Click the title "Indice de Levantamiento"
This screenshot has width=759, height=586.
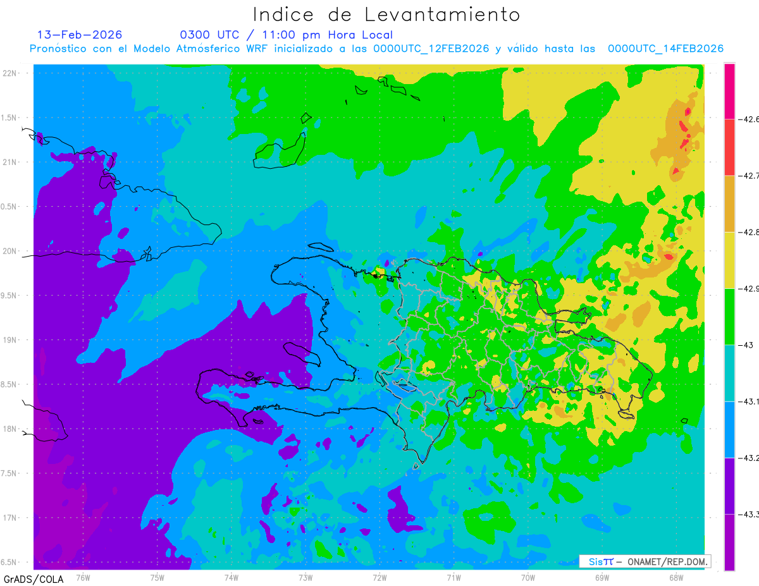[x=386, y=15]
